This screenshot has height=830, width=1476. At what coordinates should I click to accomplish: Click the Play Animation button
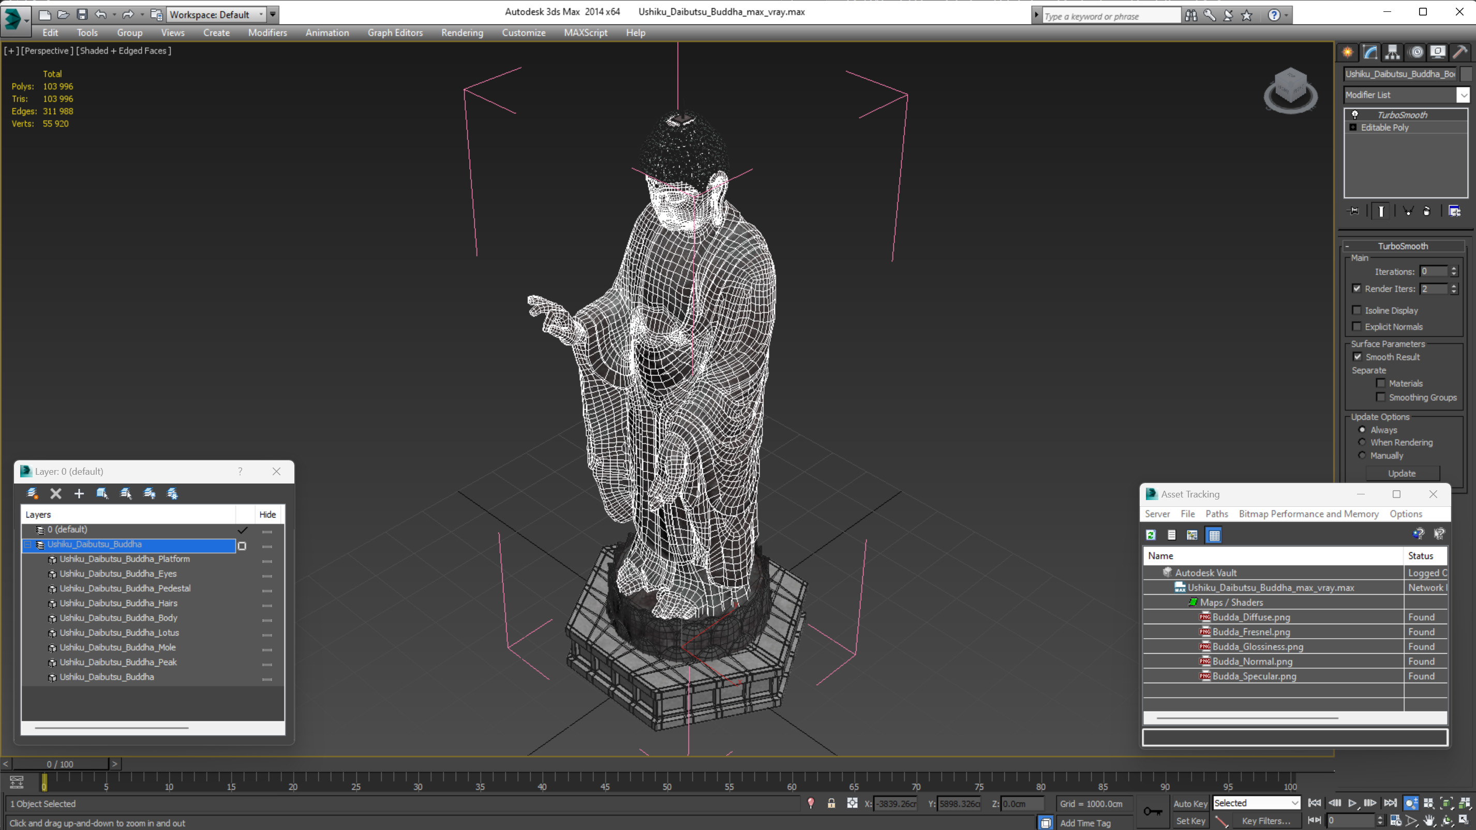pos(1352,803)
